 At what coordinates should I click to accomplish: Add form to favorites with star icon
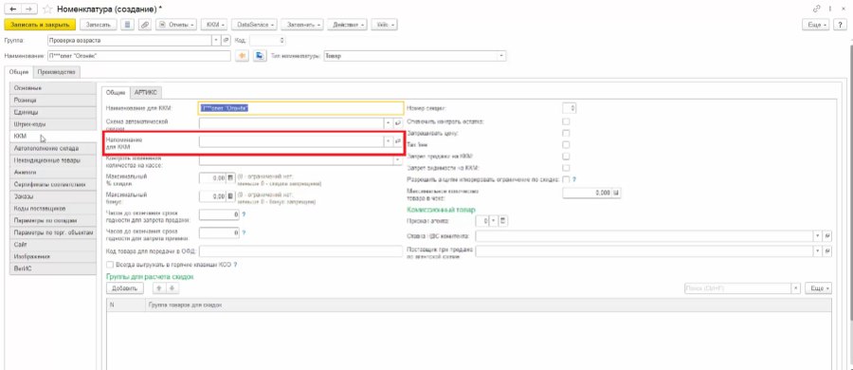(47, 9)
